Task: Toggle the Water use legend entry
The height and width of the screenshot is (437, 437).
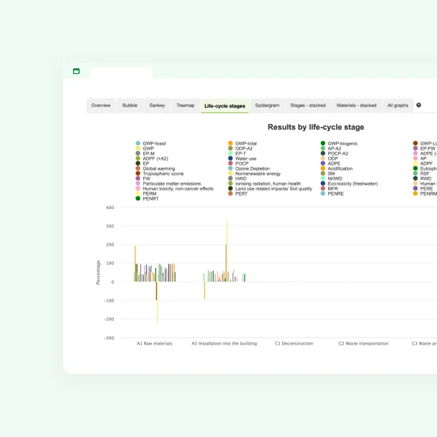Action: 242,158
